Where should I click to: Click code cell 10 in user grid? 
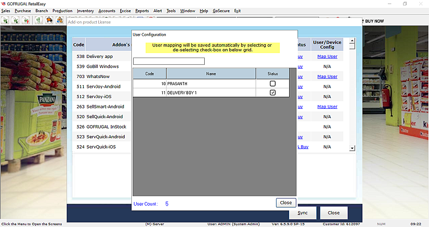(x=150, y=83)
